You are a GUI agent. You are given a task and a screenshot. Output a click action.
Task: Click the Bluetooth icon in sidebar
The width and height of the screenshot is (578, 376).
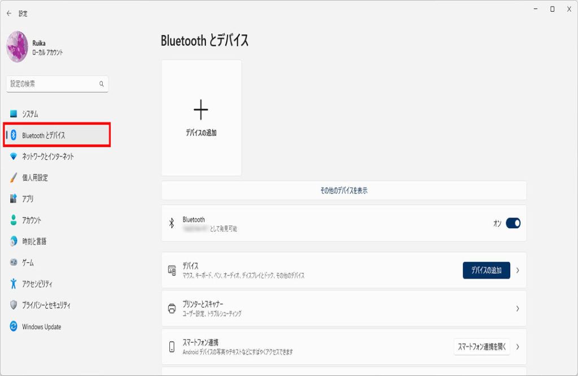tap(14, 135)
